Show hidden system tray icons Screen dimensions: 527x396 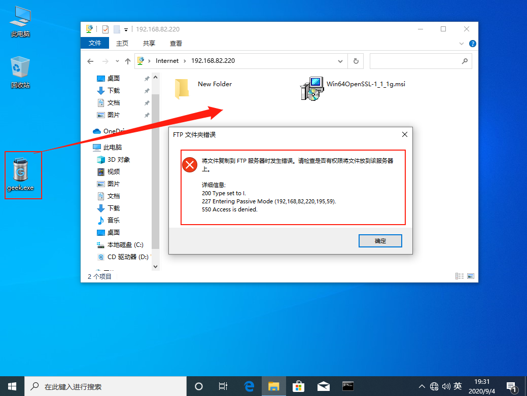point(422,386)
